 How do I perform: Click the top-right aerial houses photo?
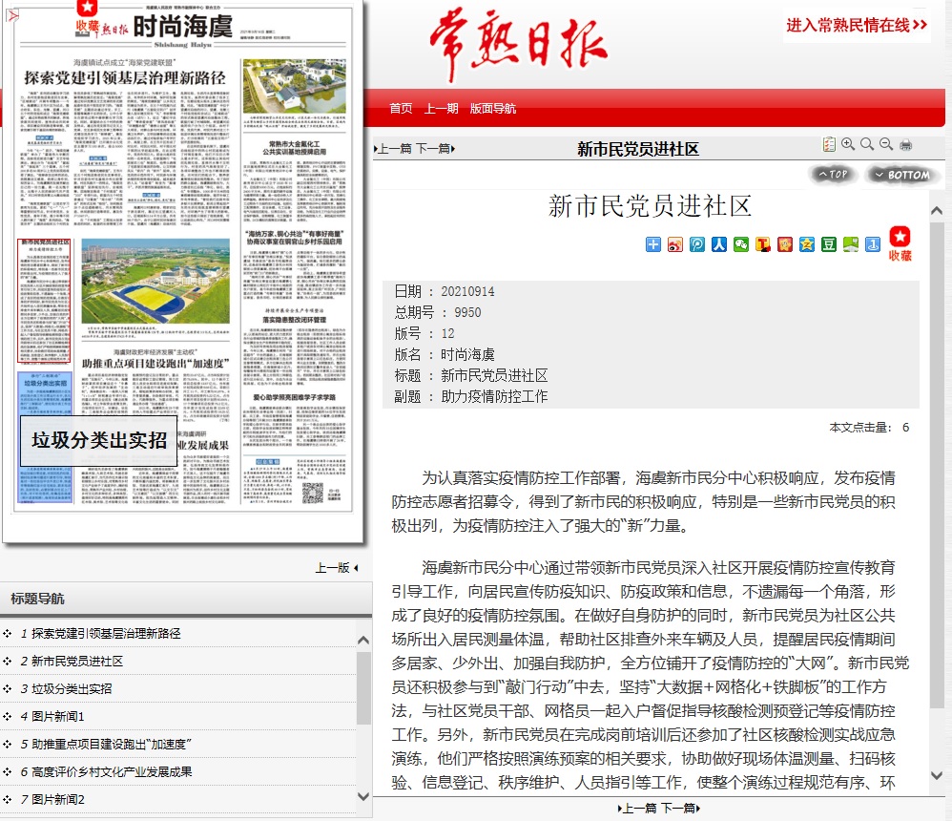295,86
